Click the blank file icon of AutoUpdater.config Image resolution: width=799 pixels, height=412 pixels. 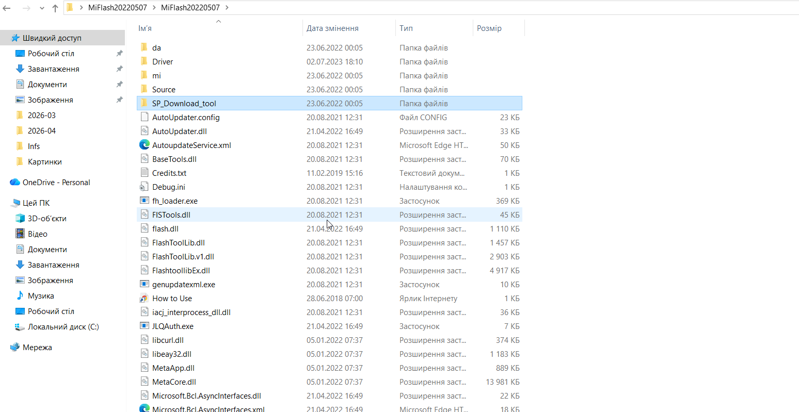(x=145, y=117)
